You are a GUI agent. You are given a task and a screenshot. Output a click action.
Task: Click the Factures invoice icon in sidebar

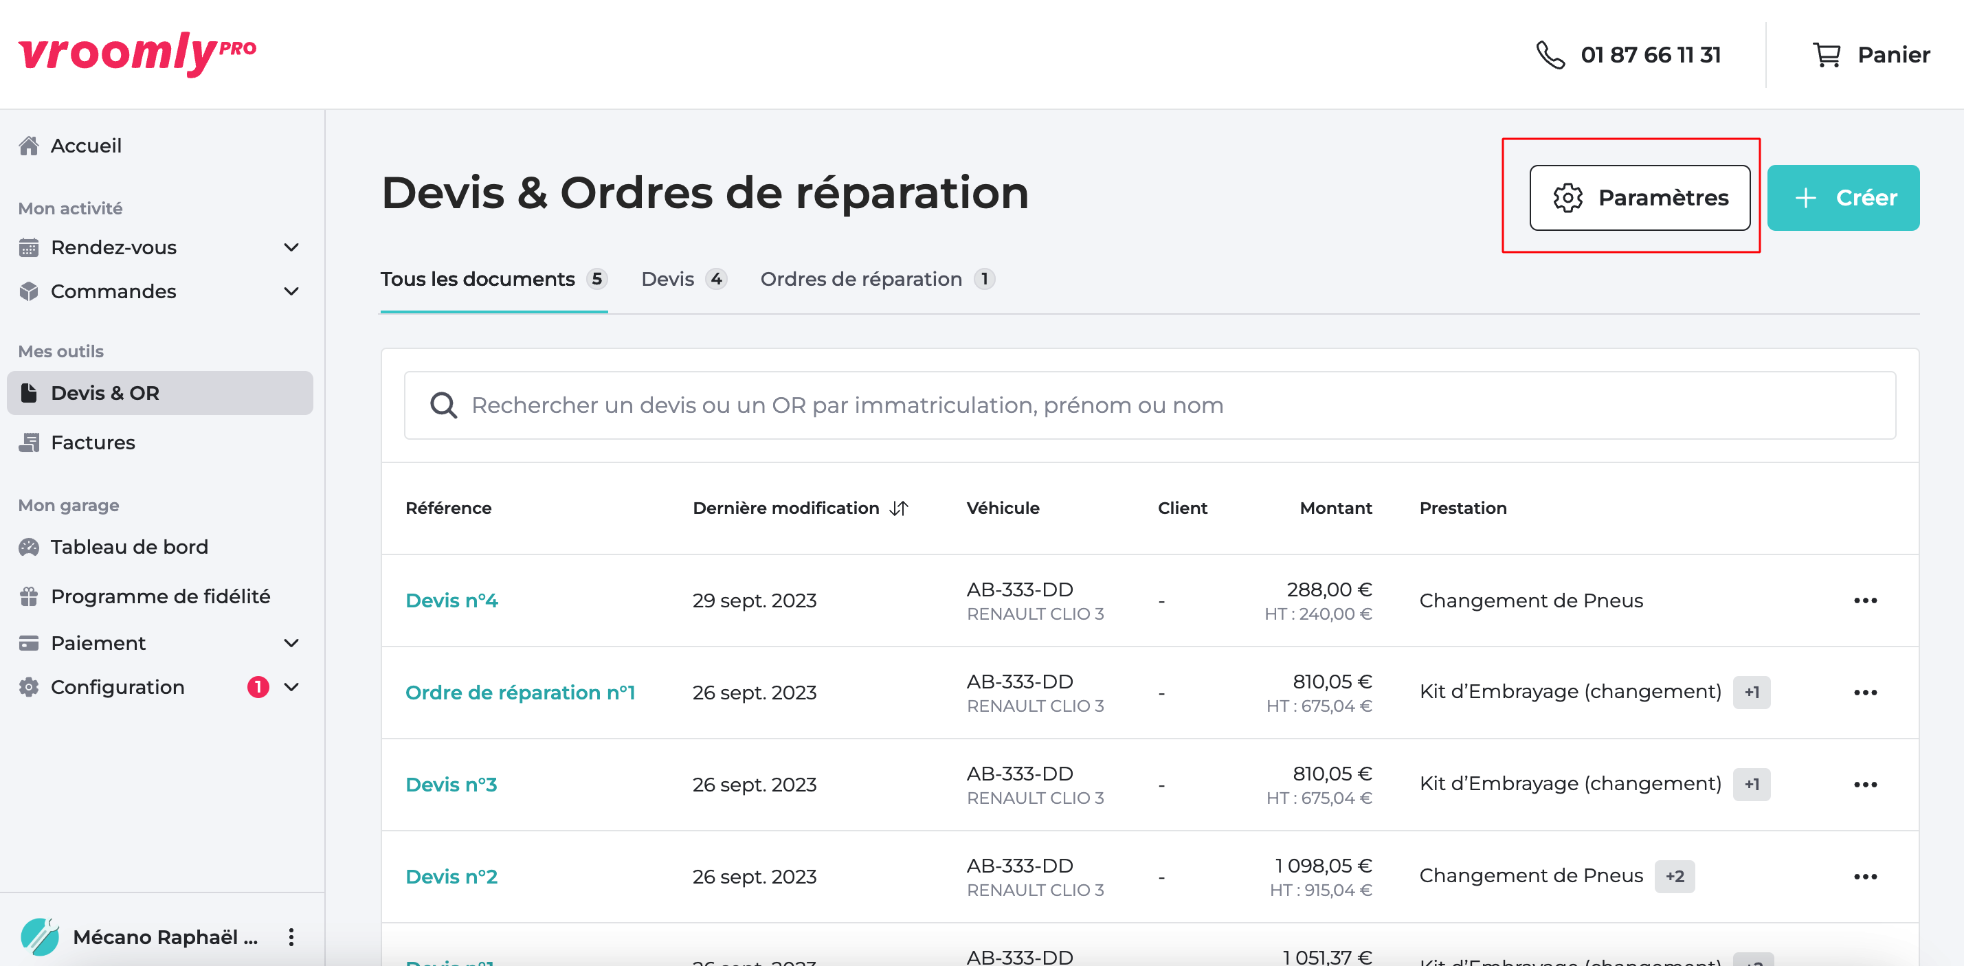click(x=29, y=442)
